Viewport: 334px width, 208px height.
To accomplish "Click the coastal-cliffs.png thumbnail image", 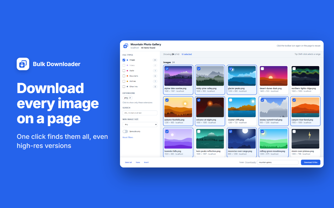I will click(242, 107).
